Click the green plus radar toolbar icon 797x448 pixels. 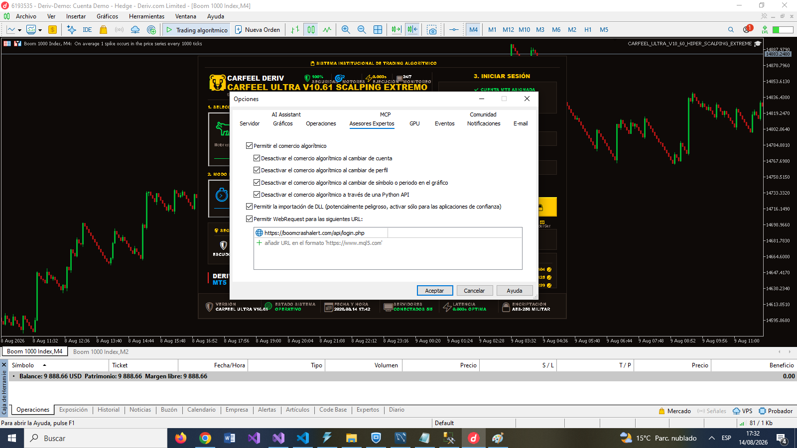pos(151,30)
